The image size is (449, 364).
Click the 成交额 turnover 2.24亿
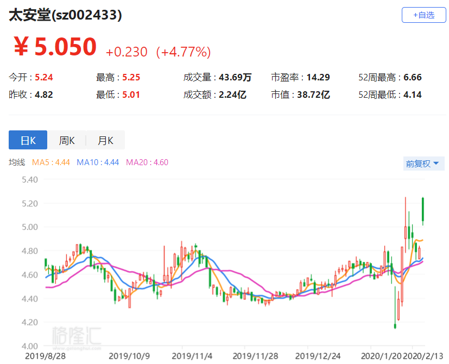(x=232, y=95)
